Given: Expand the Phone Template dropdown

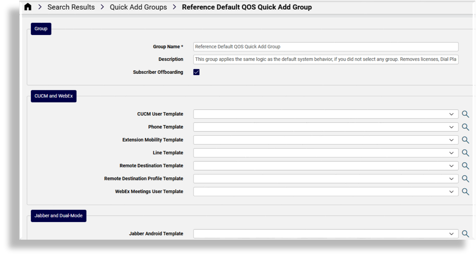Looking at the screenshot, I should click(452, 127).
